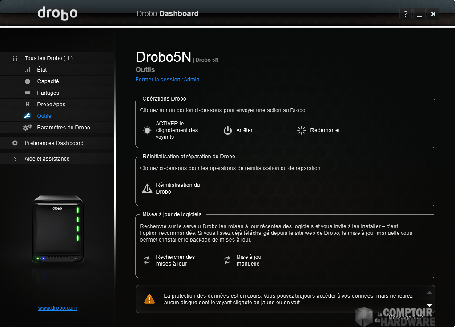Open Aide et assistance

(x=47, y=159)
